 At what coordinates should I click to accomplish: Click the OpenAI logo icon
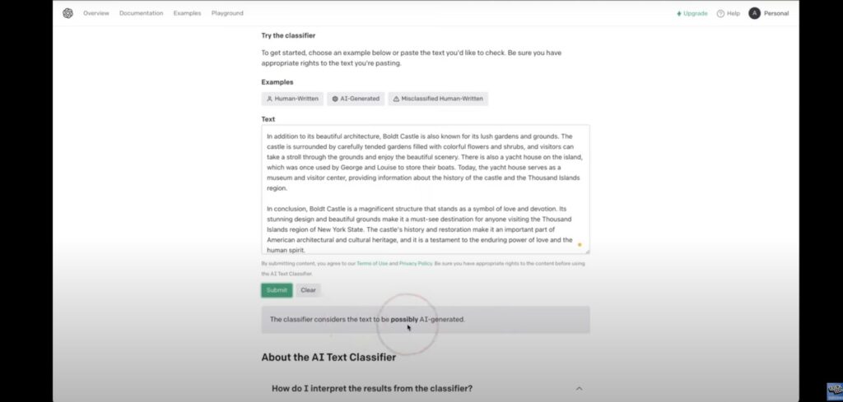pyautogui.click(x=68, y=13)
